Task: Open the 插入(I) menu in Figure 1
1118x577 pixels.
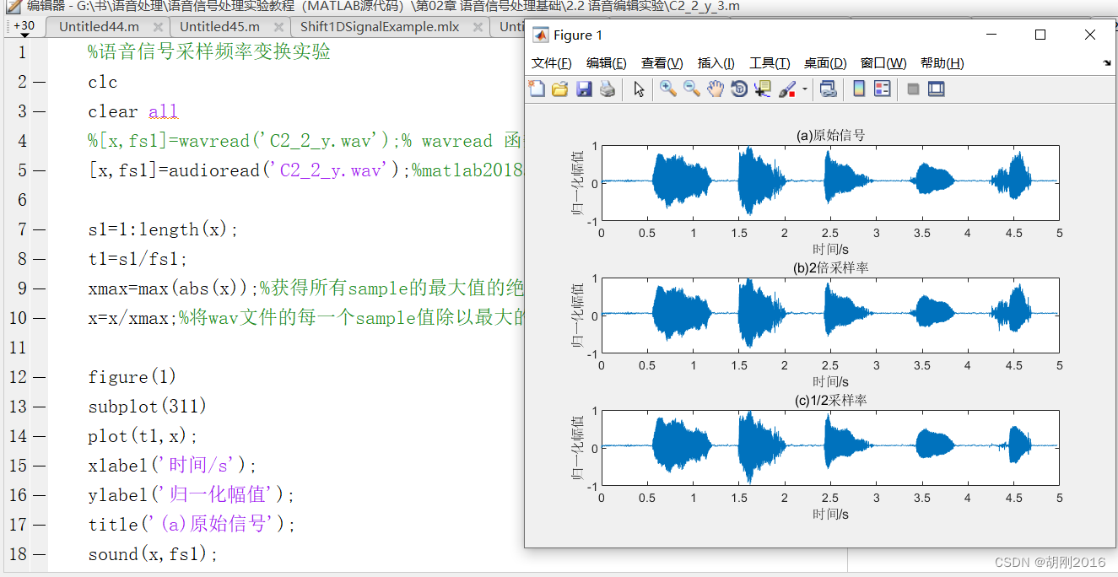Action: coord(716,63)
